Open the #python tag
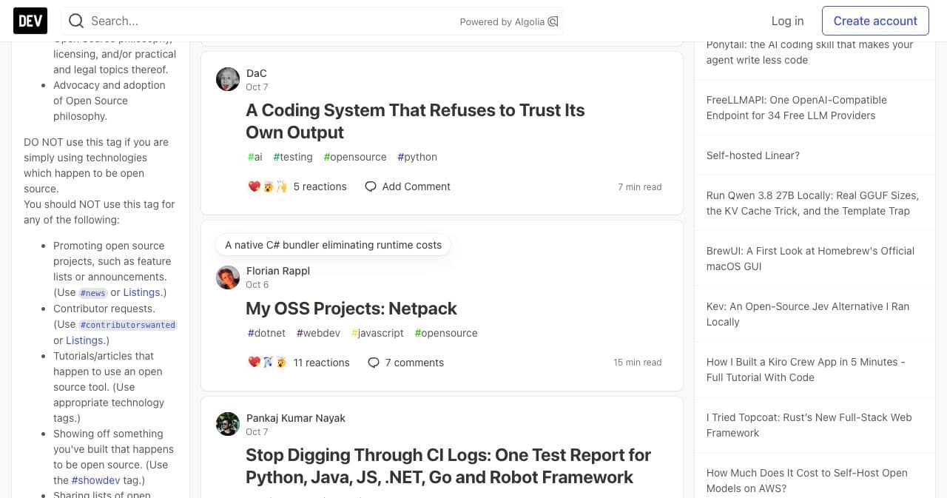Image resolution: width=947 pixels, height=498 pixels. tap(417, 157)
